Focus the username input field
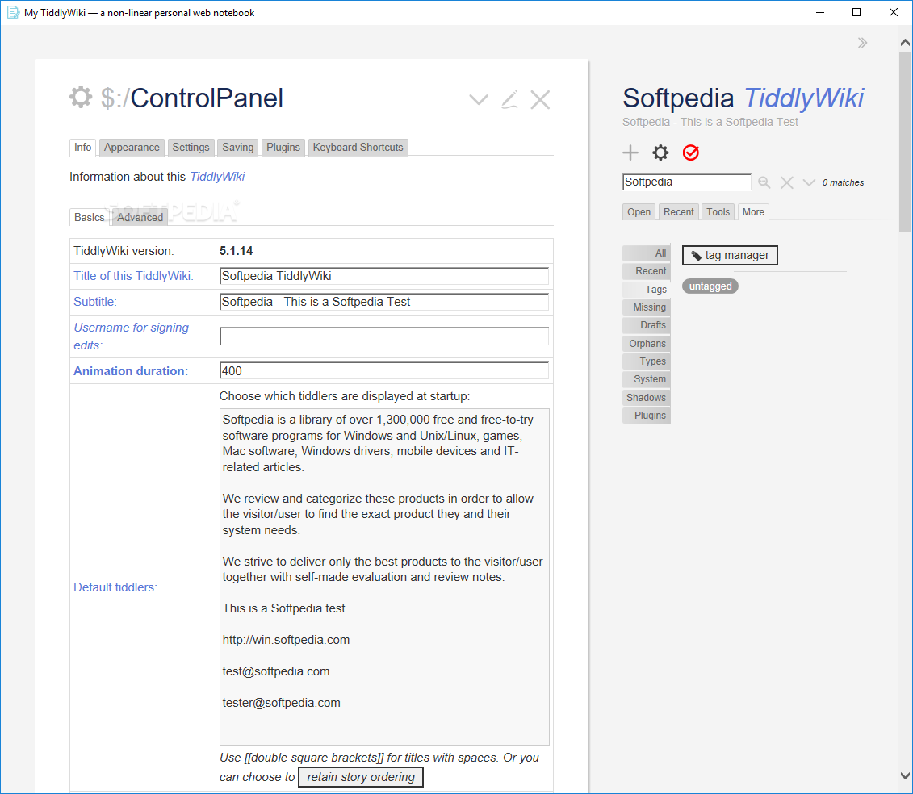This screenshot has height=794, width=913. click(x=384, y=336)
